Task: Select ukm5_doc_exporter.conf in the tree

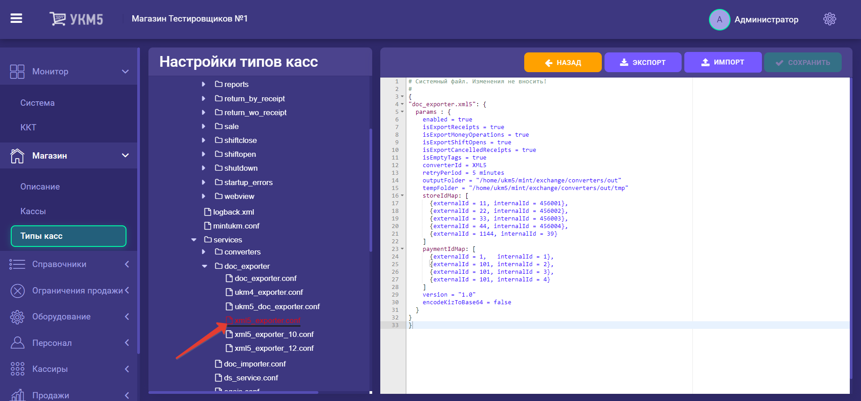Action: coord(277,306)
